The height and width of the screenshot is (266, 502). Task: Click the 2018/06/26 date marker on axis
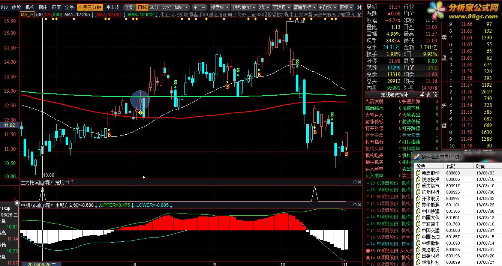(x=41, y=264)
